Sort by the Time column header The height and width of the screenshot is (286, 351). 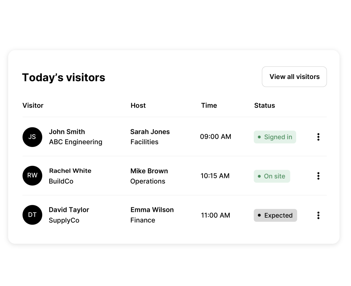point(209,105)
